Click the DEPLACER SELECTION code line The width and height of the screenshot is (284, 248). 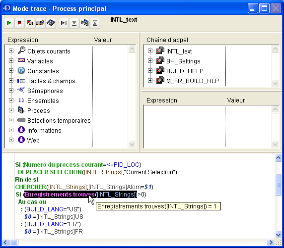point(97,172)
